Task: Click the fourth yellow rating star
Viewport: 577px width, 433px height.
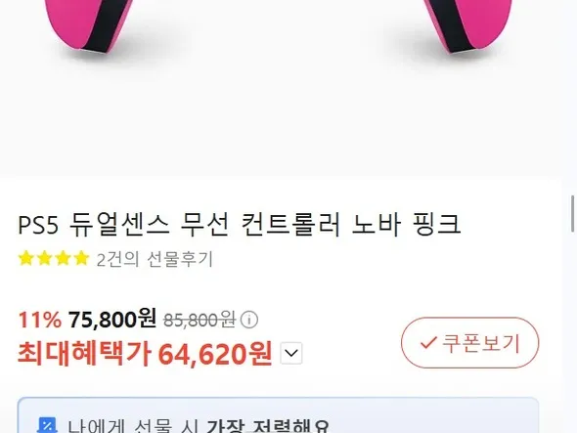Action: coord(81,258)
